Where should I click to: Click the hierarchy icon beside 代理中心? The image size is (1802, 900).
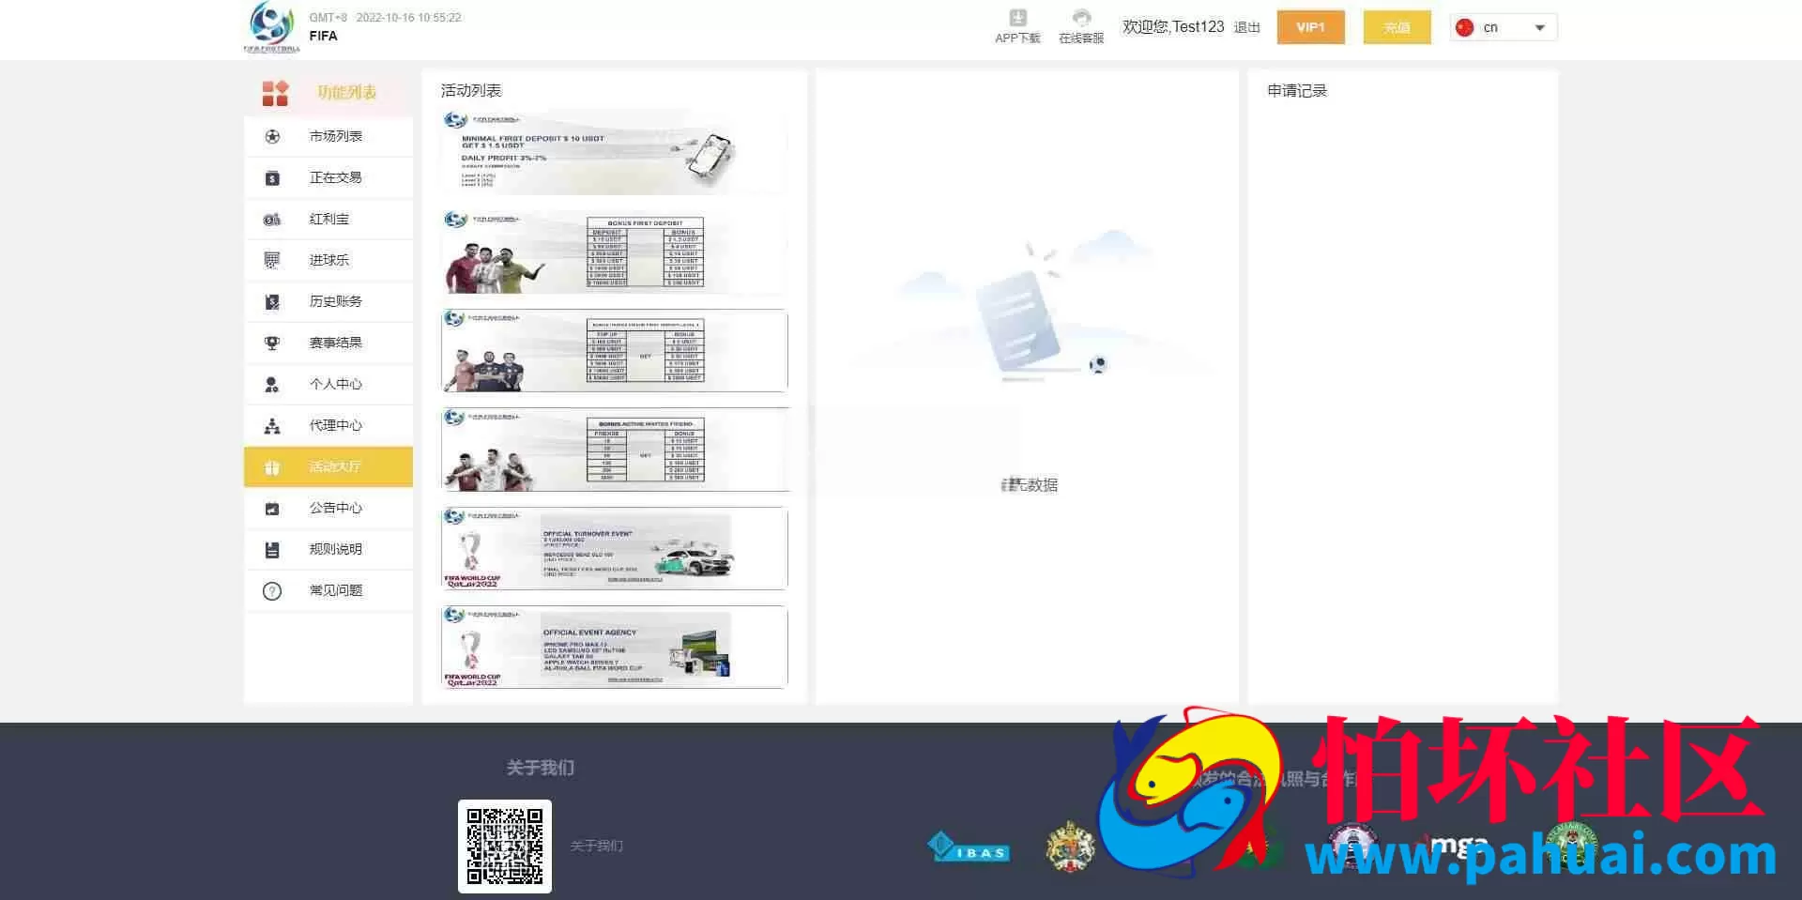point(272,426)
